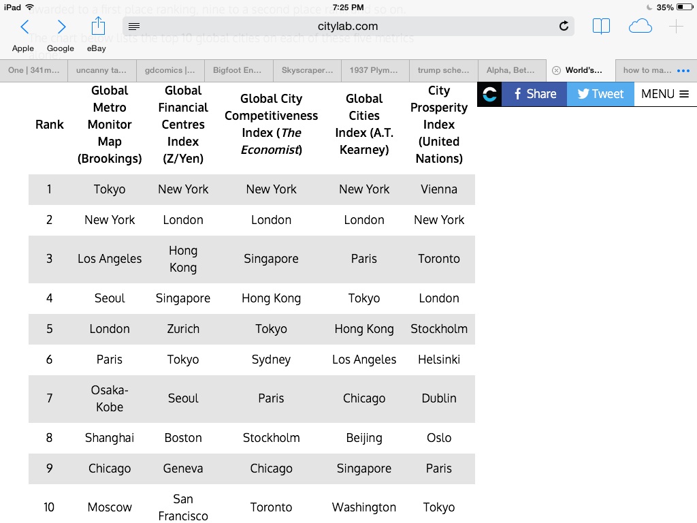Show more tabs via three dots
Image resolution: width=697 pixels, height=523 pixels.
click(x=683, y=70)
